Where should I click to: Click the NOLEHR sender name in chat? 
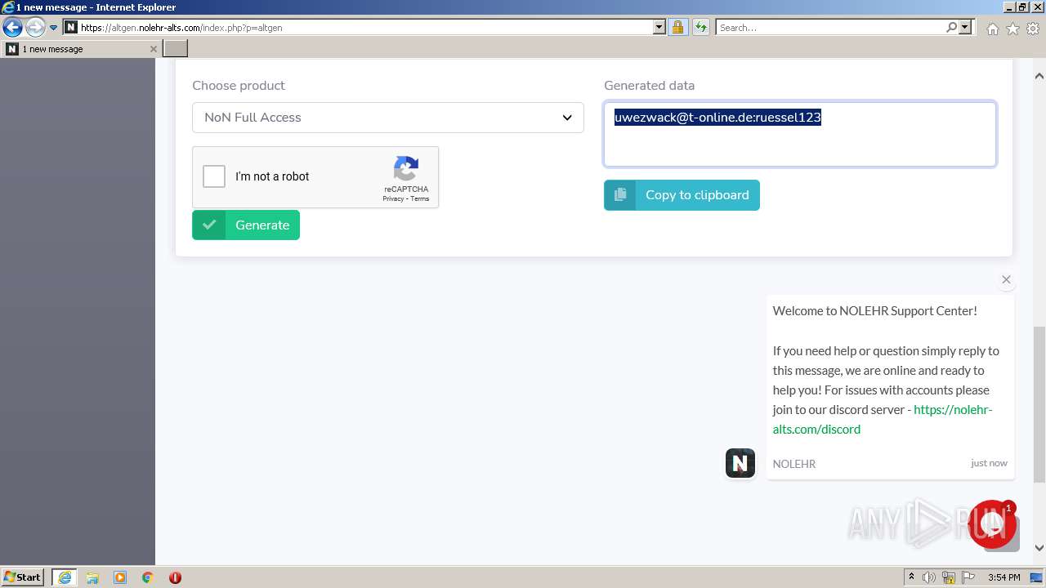[794, 463]
